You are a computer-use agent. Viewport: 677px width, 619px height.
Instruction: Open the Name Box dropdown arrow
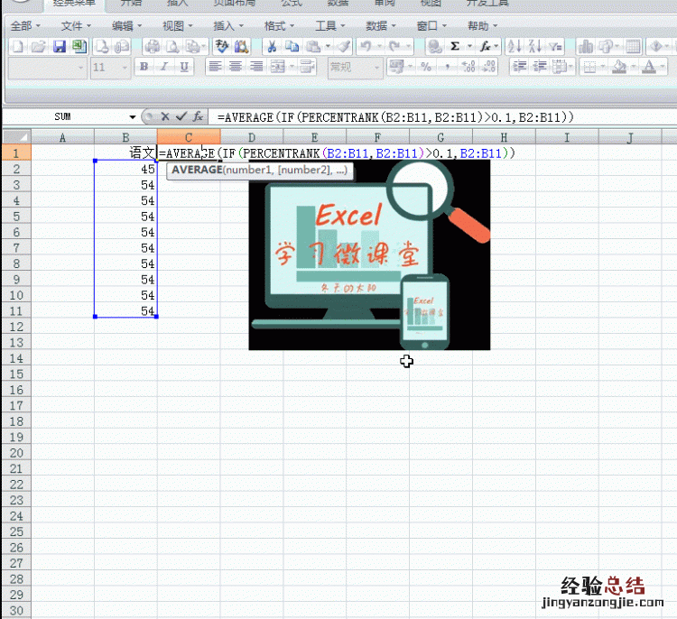pyautogui.click(x=132, y=116)
